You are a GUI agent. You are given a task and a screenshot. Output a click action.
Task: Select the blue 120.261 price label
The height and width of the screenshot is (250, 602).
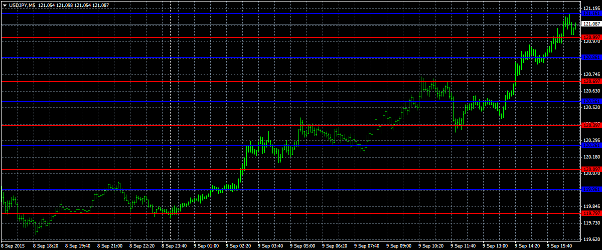(591, 145)
